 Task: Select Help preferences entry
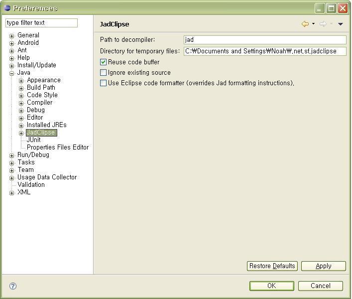[23, 57]
